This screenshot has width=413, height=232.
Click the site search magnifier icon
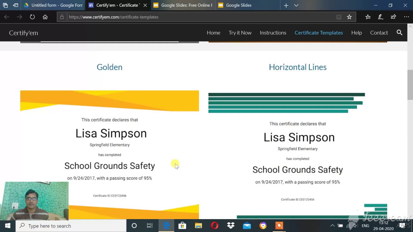tap(399, 33)
